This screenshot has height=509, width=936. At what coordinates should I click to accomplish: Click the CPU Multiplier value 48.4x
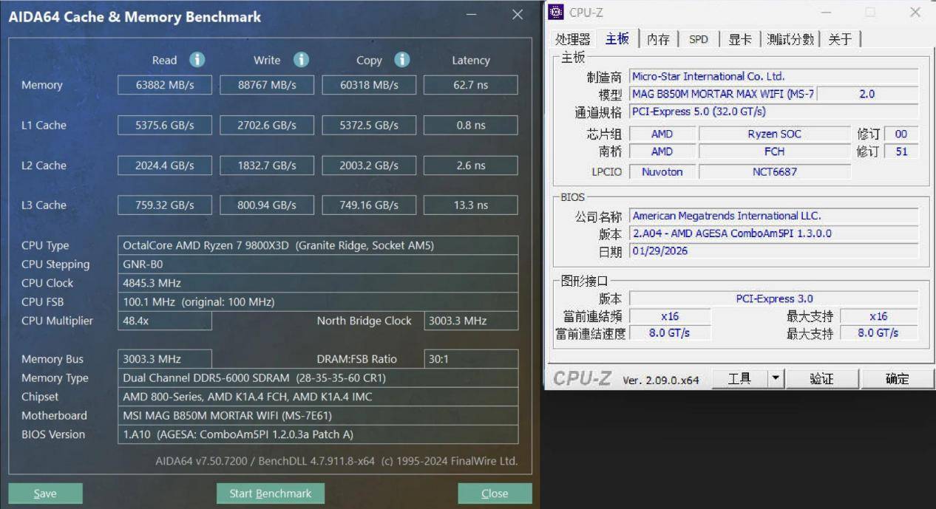pos(165,321)
